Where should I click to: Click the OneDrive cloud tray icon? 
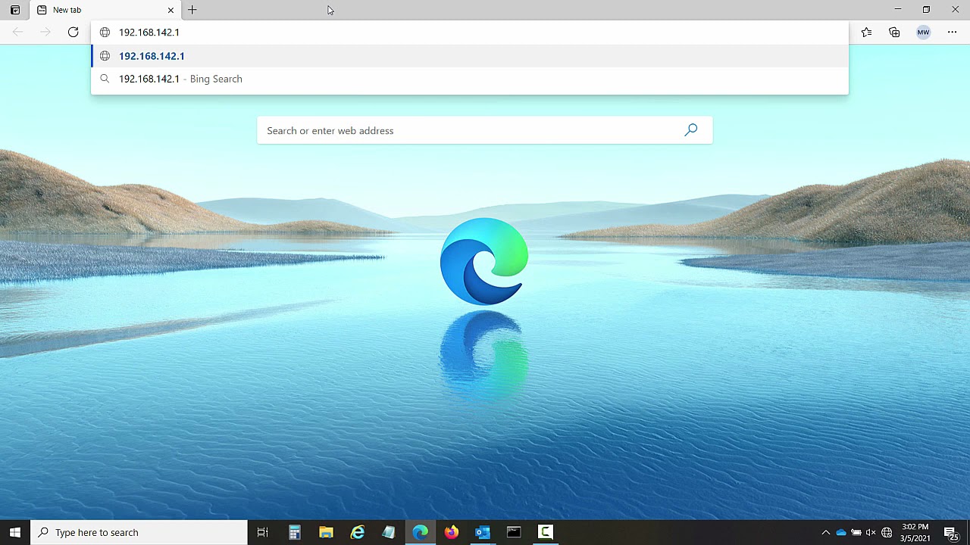click(840, 532)
